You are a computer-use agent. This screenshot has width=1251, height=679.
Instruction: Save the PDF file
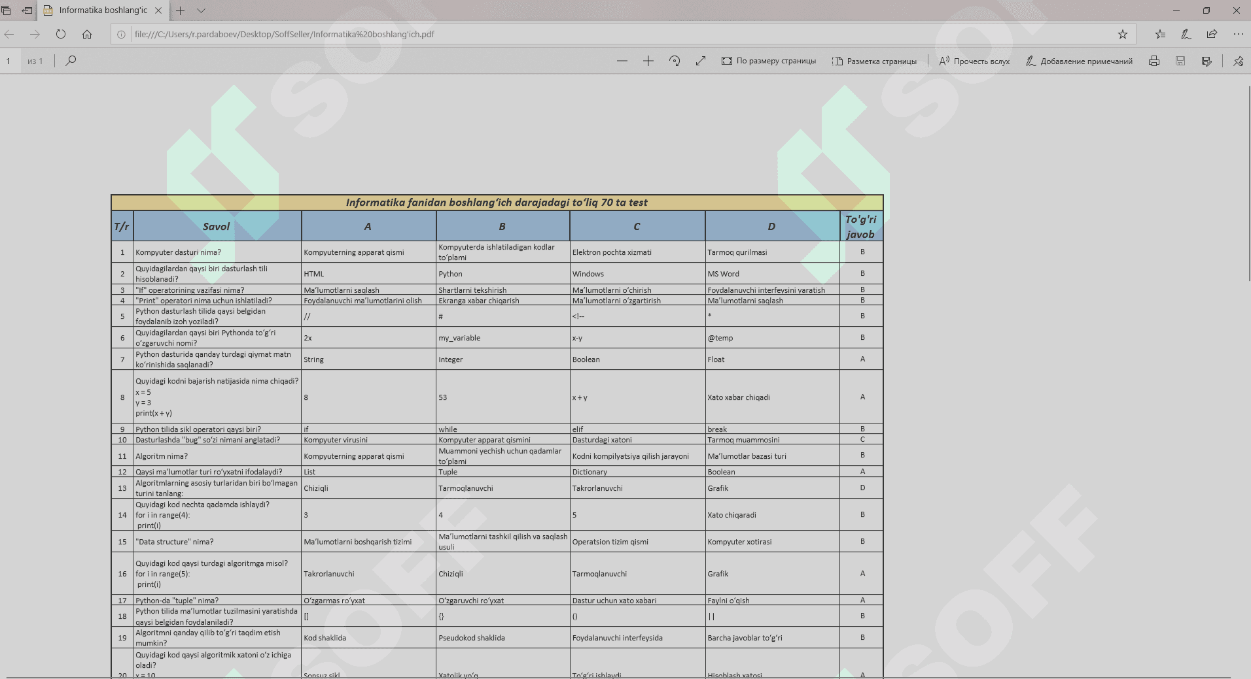pos(1180,61)
